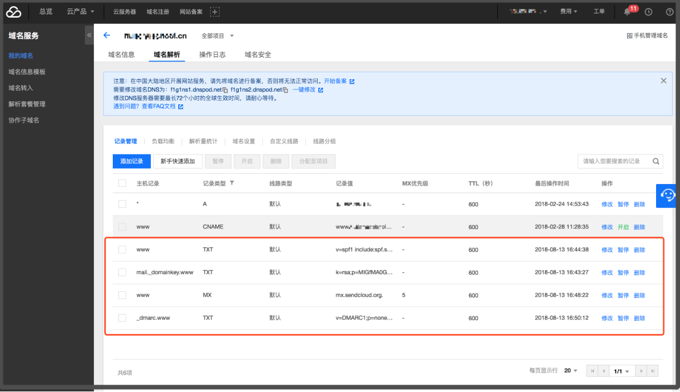Screen dimensions: 680x392
Task: Click 暂停 for the www MX record
Action: coord(623,295)
